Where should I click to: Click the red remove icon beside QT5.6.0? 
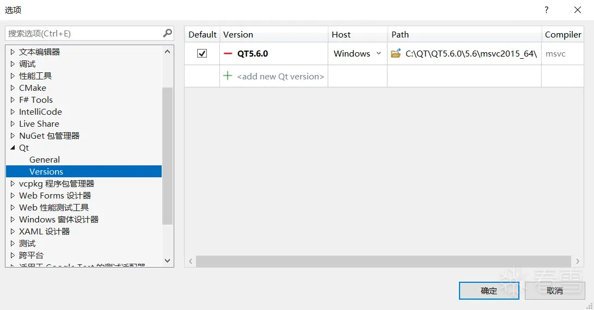click(x=228, y=54)
